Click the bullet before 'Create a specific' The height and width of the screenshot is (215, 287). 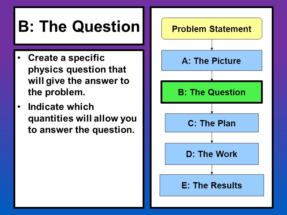(x=19, y=58)
